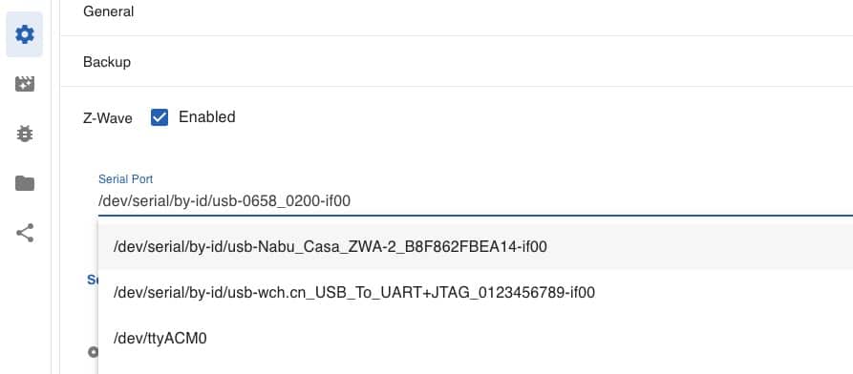Click empty space right of the Backup header
The height and width of the screenshot is (374, 853).
[490, 61]
